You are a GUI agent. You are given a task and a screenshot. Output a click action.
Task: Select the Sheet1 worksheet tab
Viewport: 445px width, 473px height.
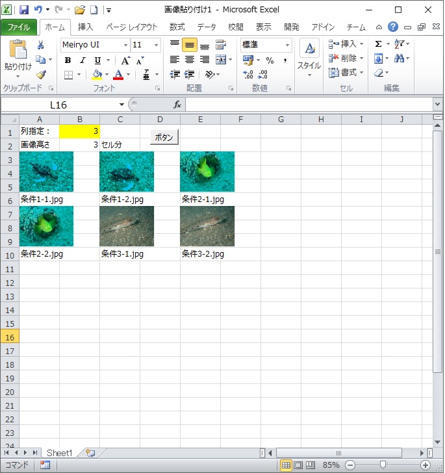tap(59, 453)
